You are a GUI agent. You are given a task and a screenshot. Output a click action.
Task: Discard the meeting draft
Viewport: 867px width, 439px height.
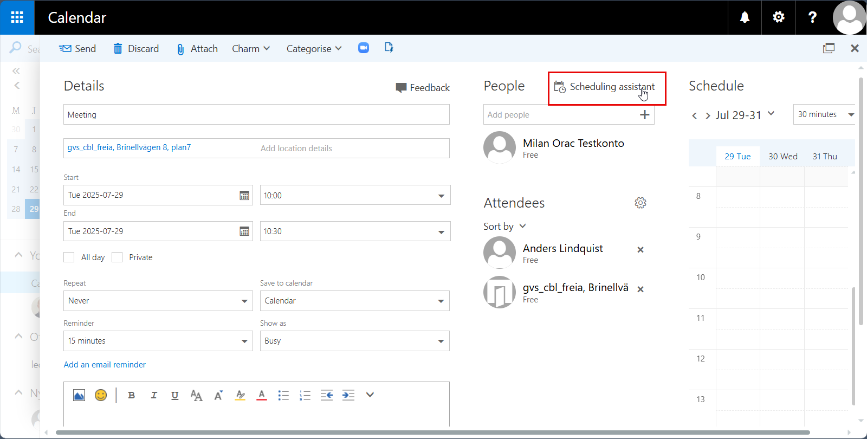136,49
